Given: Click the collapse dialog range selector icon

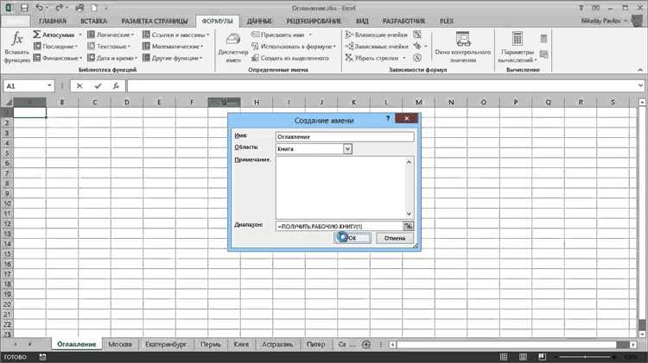Looking at the screenshot, I should point(409,226).
